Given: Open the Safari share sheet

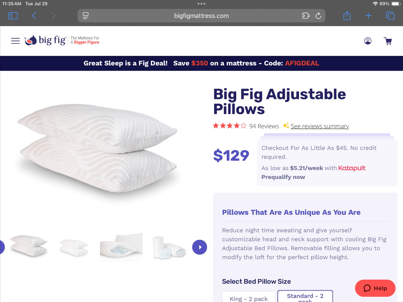Looking at the screenshot, I should pyautogui.click(x=347, y=16).
